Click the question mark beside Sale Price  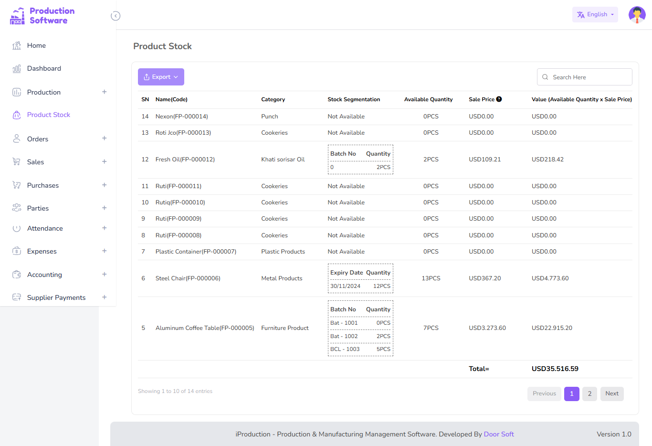click(499, 99)
